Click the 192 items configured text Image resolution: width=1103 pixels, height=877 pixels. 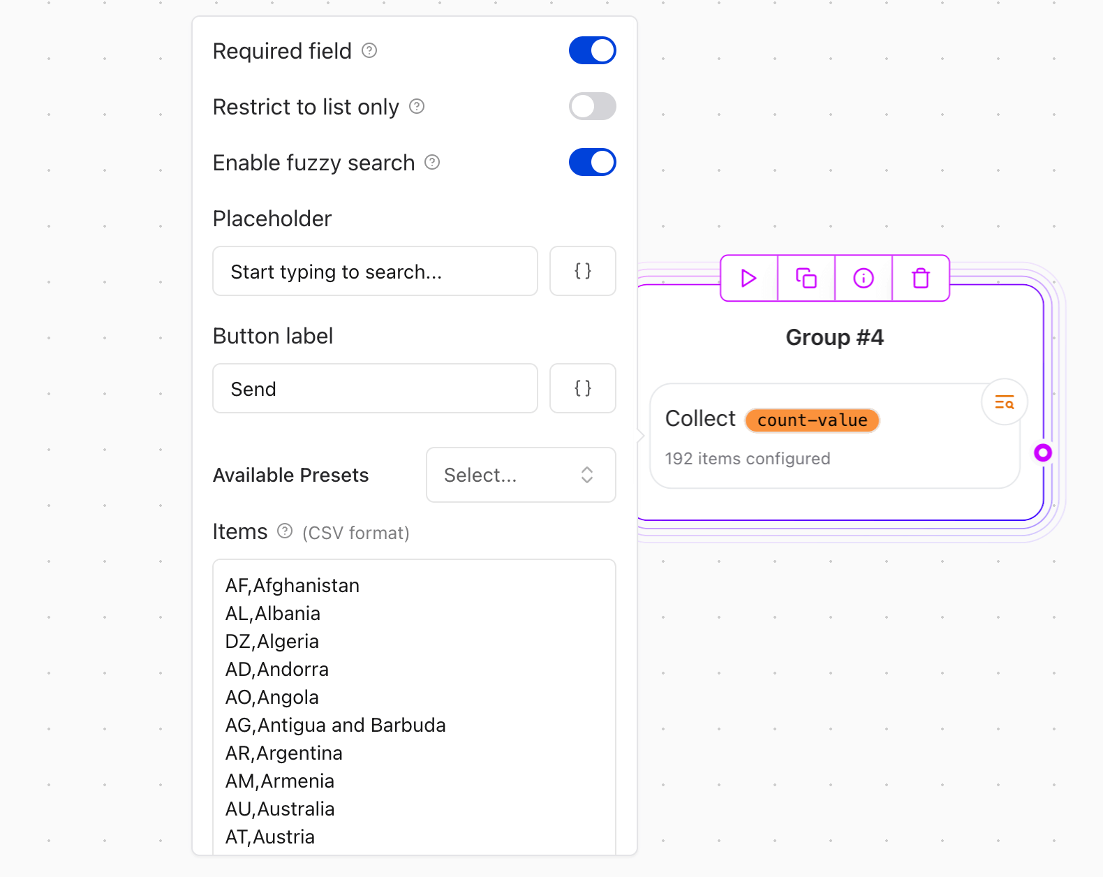click(x=748, y=459)
